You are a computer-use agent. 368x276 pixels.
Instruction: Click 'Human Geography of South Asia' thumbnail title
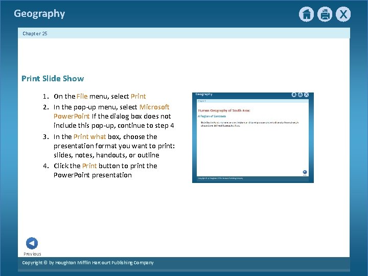pos(224,110)
